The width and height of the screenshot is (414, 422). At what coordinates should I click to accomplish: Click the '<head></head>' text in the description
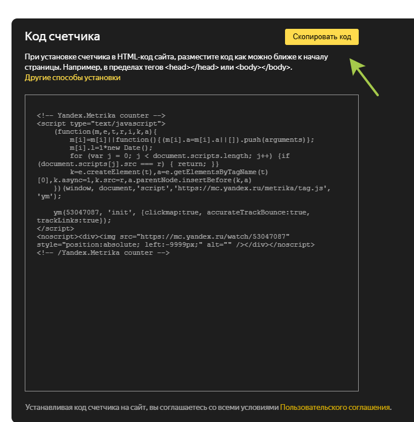[192, 67]
